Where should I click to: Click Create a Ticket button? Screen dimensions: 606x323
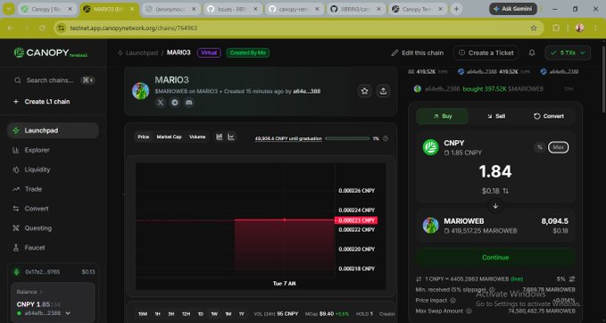(x=486, y=53)
